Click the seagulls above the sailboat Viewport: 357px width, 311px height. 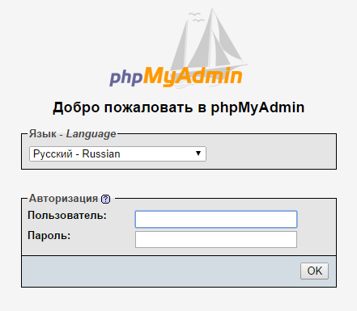click(196, 17)
